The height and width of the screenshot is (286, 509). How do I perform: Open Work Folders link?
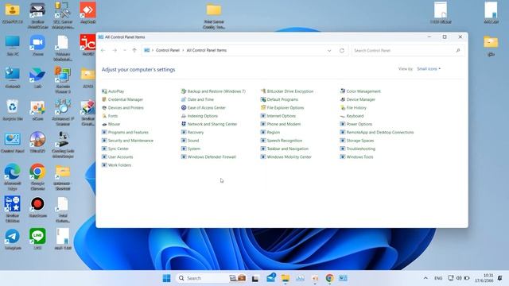[119, 165]
